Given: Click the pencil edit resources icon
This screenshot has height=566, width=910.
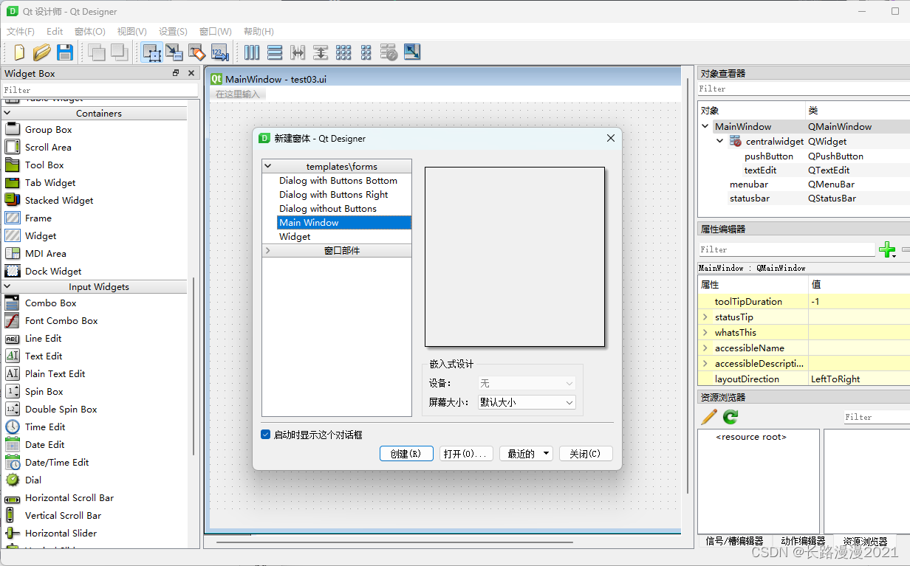Looking at the screenshot, I should coord(709,417).
